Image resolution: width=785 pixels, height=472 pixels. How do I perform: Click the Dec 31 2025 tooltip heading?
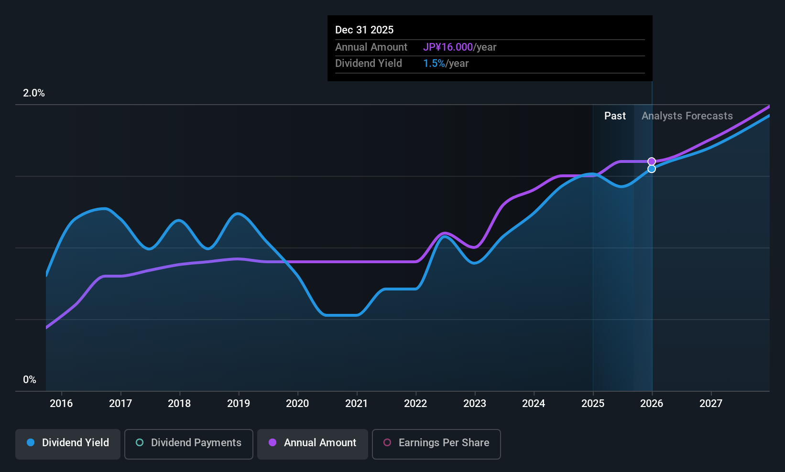[364, 30]
